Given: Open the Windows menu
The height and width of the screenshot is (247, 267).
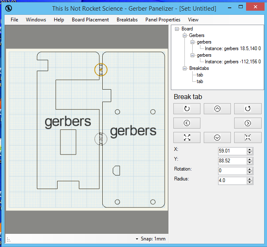Looking at the screenshot, I should point(36,20).
